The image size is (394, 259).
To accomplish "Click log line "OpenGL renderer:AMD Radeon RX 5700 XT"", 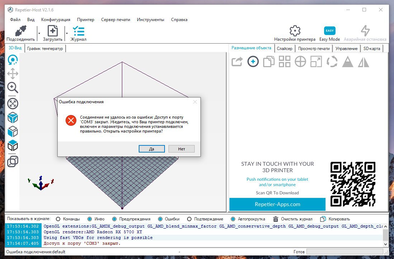I will click(93, 232).
